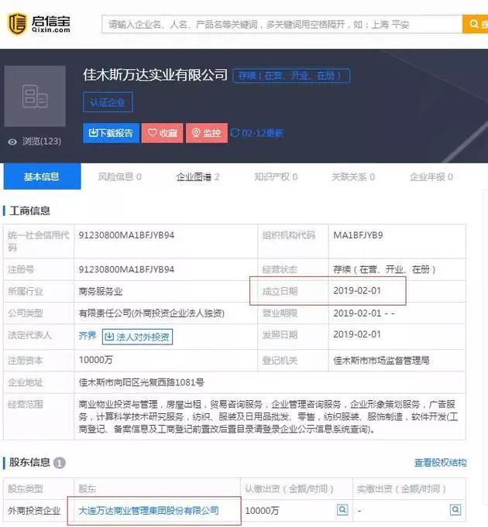This screenshot has height=527, width=488.
Task: Click the registered capital 10000万 in 工商信息
Action: (x=95, y=360)
